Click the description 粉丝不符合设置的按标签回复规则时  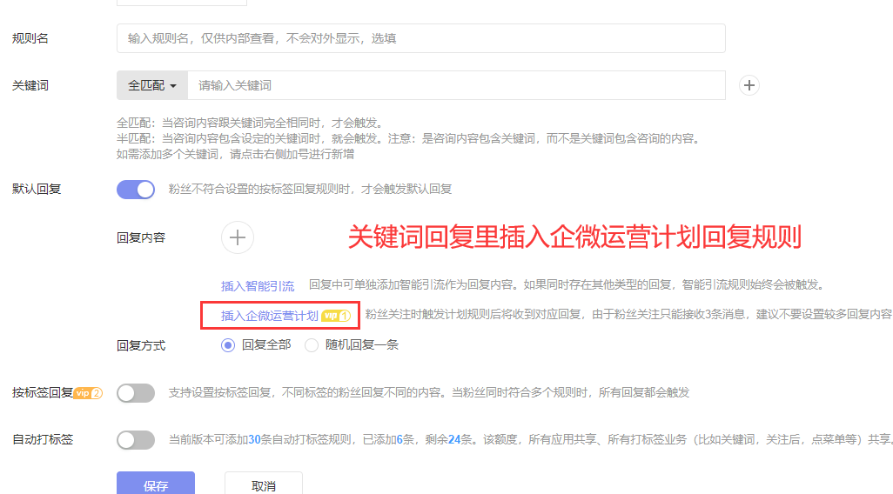point(310,189)
